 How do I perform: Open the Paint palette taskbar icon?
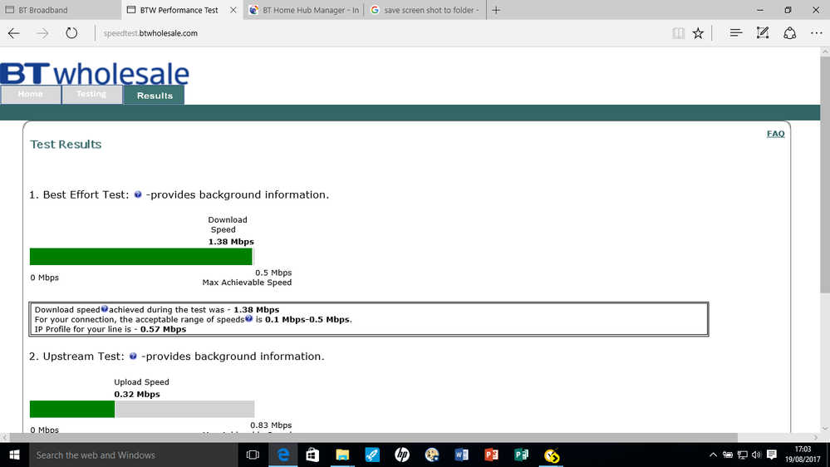click(432, 455)
